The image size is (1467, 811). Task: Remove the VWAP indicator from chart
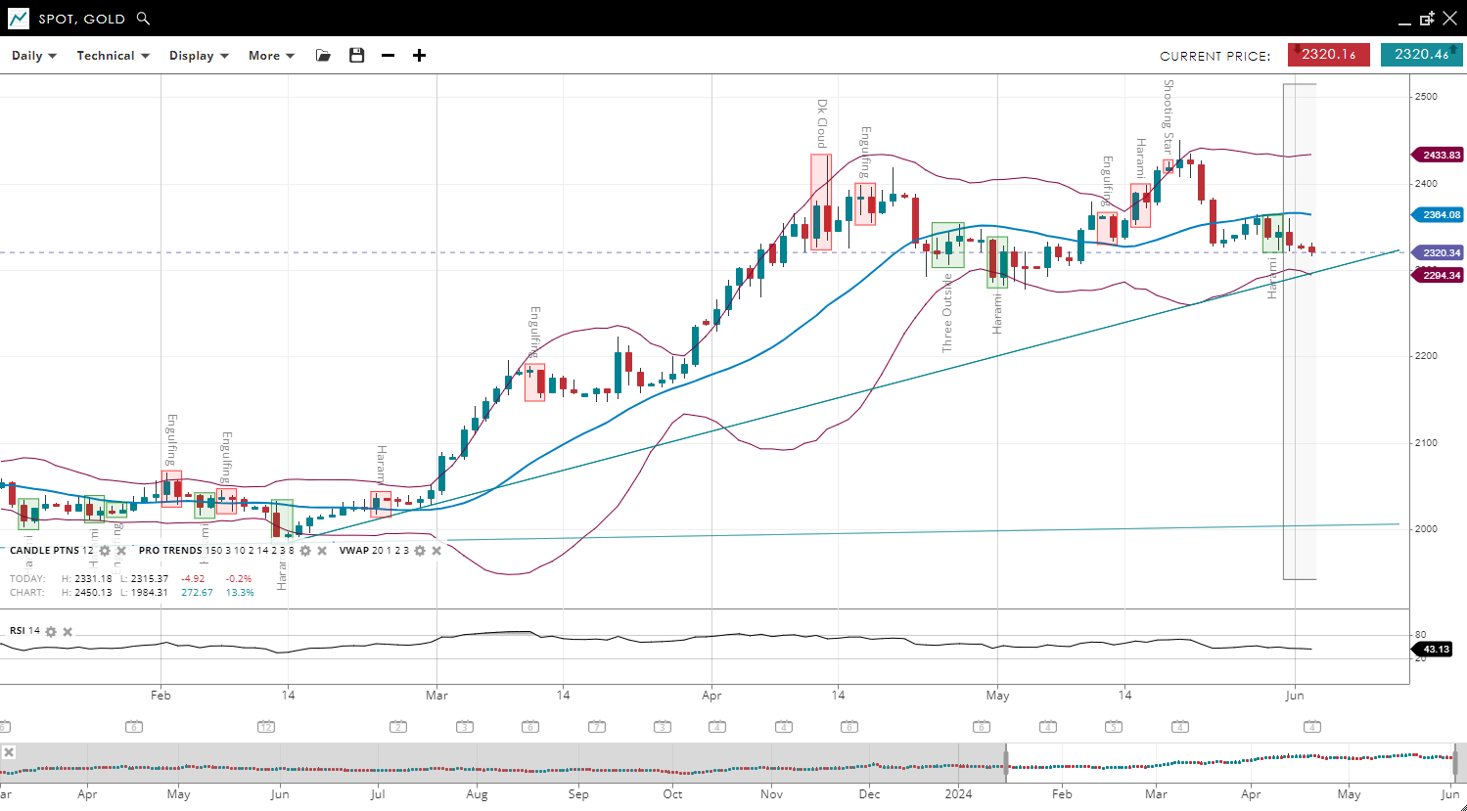tap(436, 551)
